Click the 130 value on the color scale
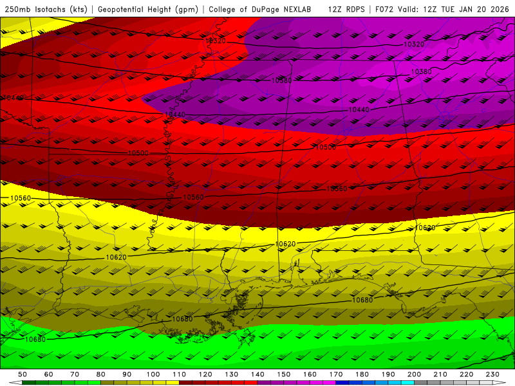 coord(232,374)
